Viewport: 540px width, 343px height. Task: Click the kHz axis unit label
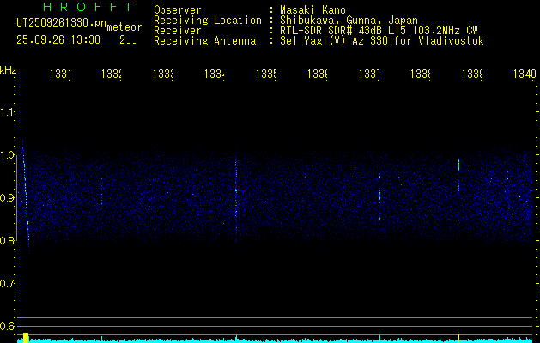click(9, 69)
